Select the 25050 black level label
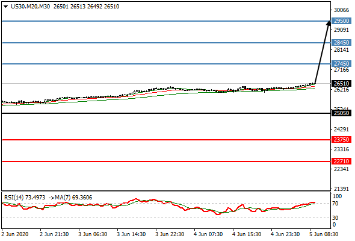This screenshot has width=355, height=241. (341, 113)
